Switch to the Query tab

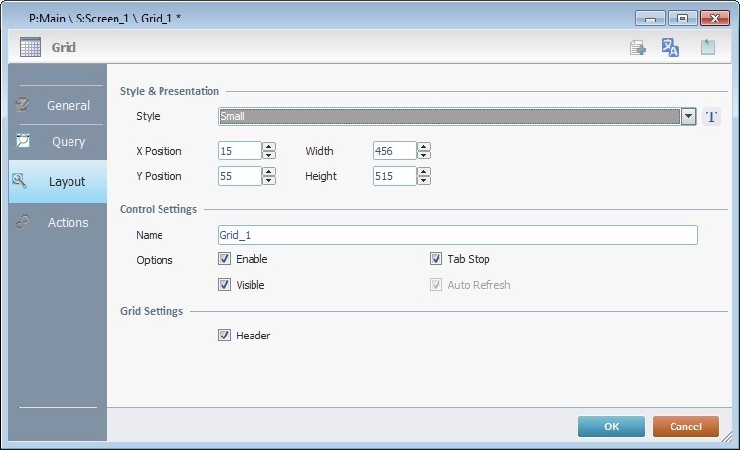point(57,142)
